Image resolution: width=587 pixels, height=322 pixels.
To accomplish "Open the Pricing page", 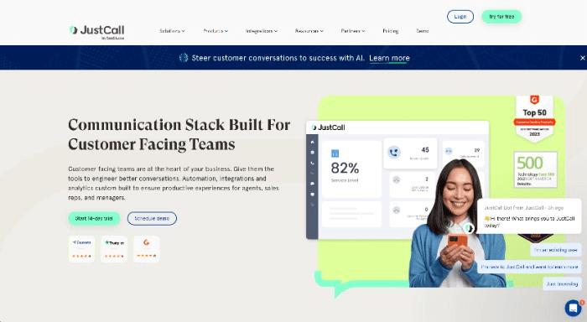I will coord(391,31).
